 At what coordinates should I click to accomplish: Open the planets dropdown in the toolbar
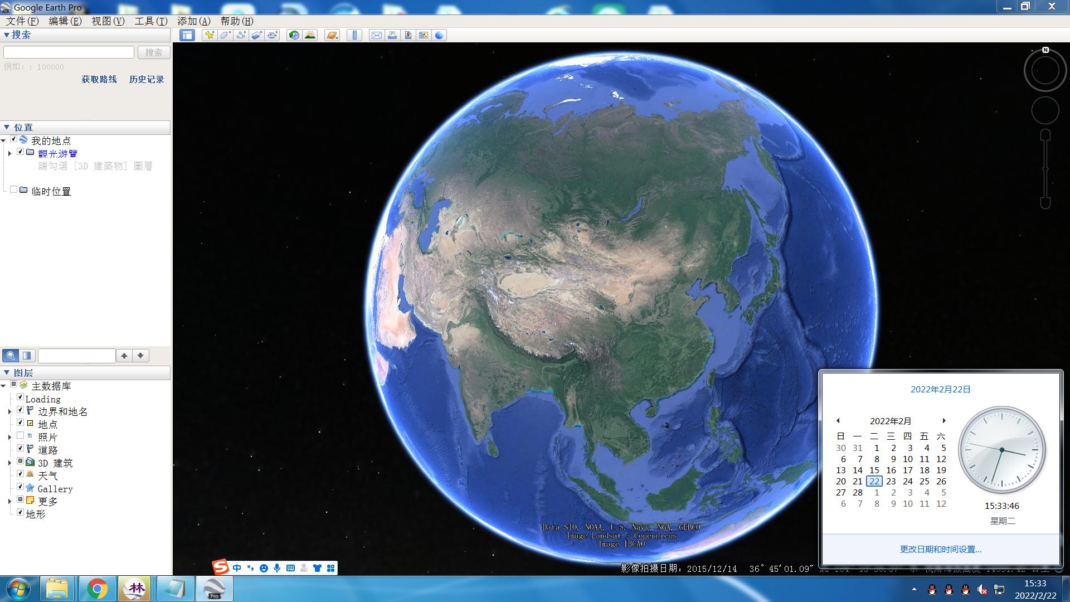click(332, 35)
